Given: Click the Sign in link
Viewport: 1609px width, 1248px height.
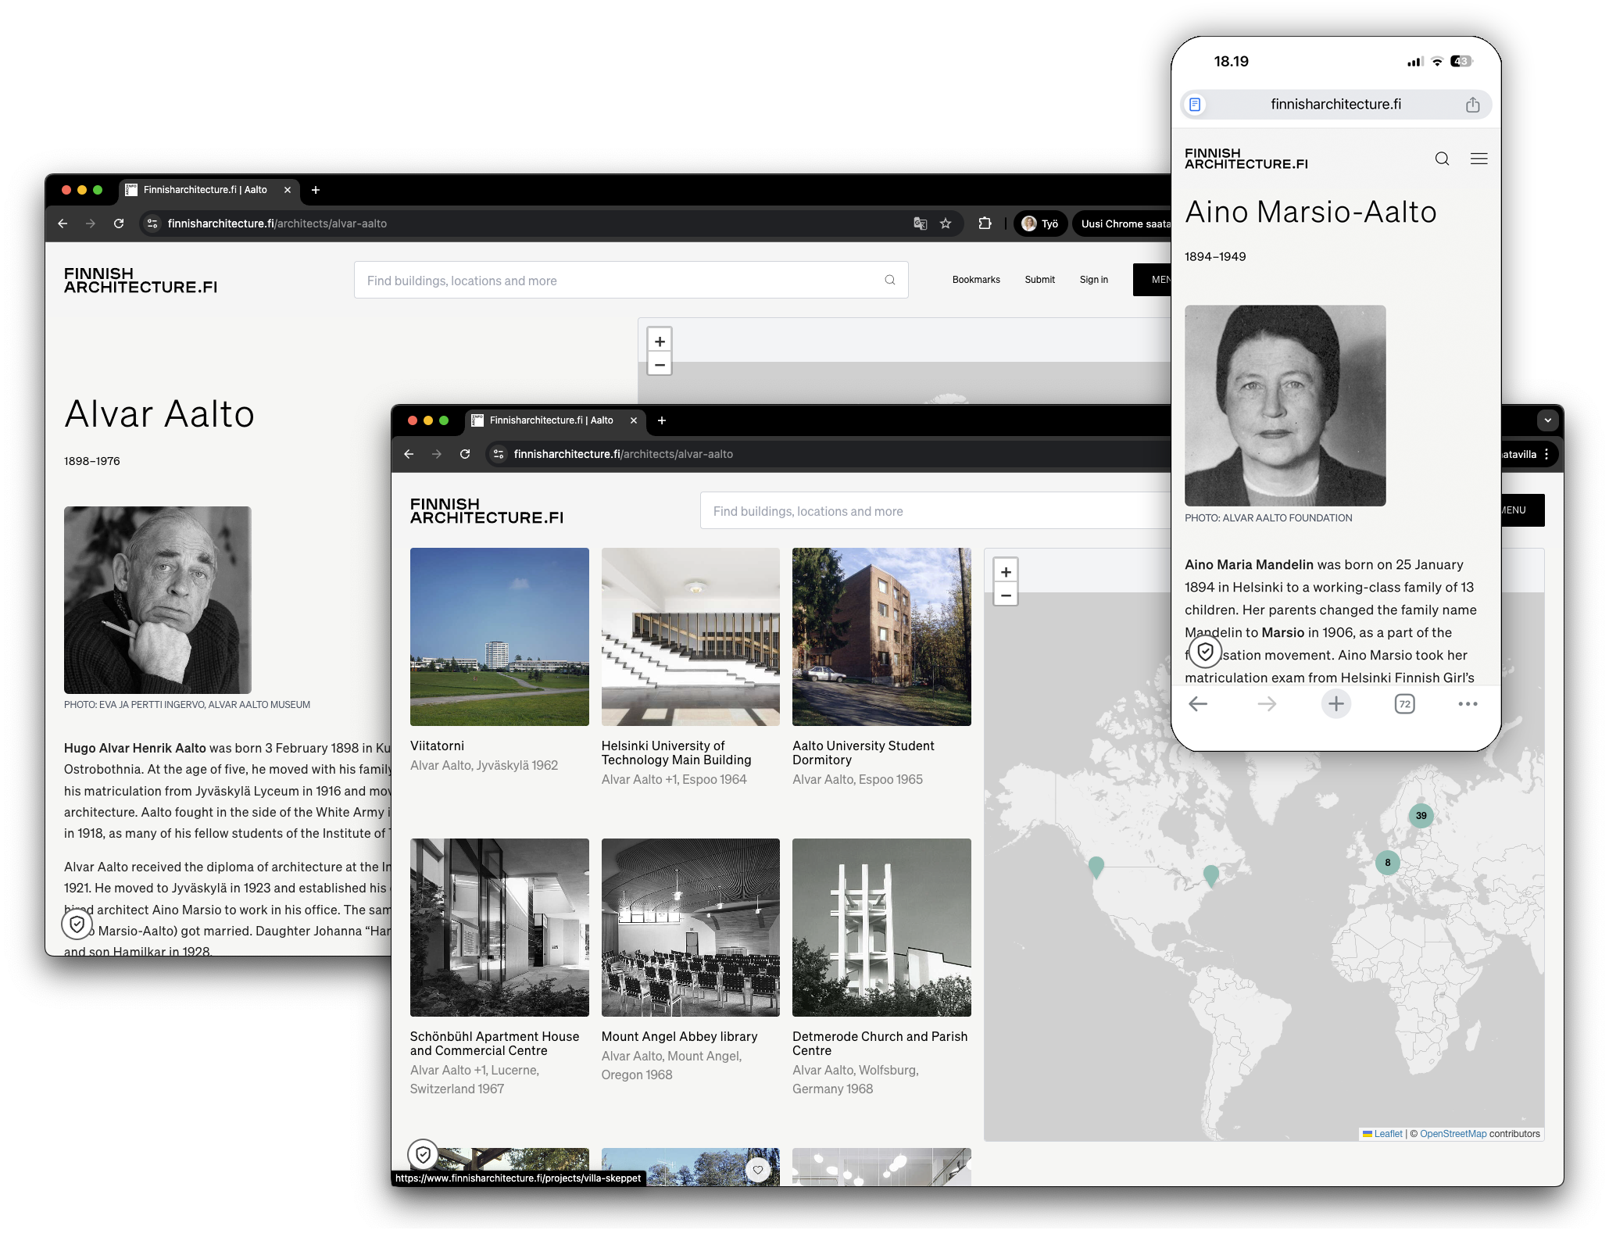Looking at the screenshot, I should coord(1093,280).
